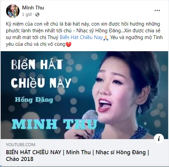This screenshot has height=167, width=169.
Task: Click the '1 giờ' post timestamp
Action: (x=27, y=14)
